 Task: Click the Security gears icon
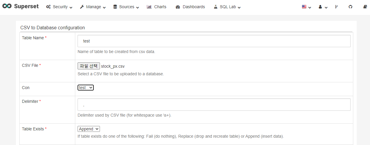[x=48, y=7]
